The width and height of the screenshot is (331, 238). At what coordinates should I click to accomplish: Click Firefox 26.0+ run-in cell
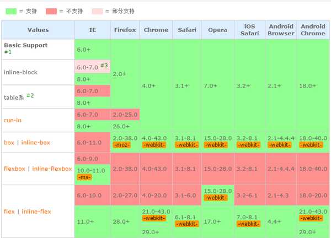coord(125,126)
